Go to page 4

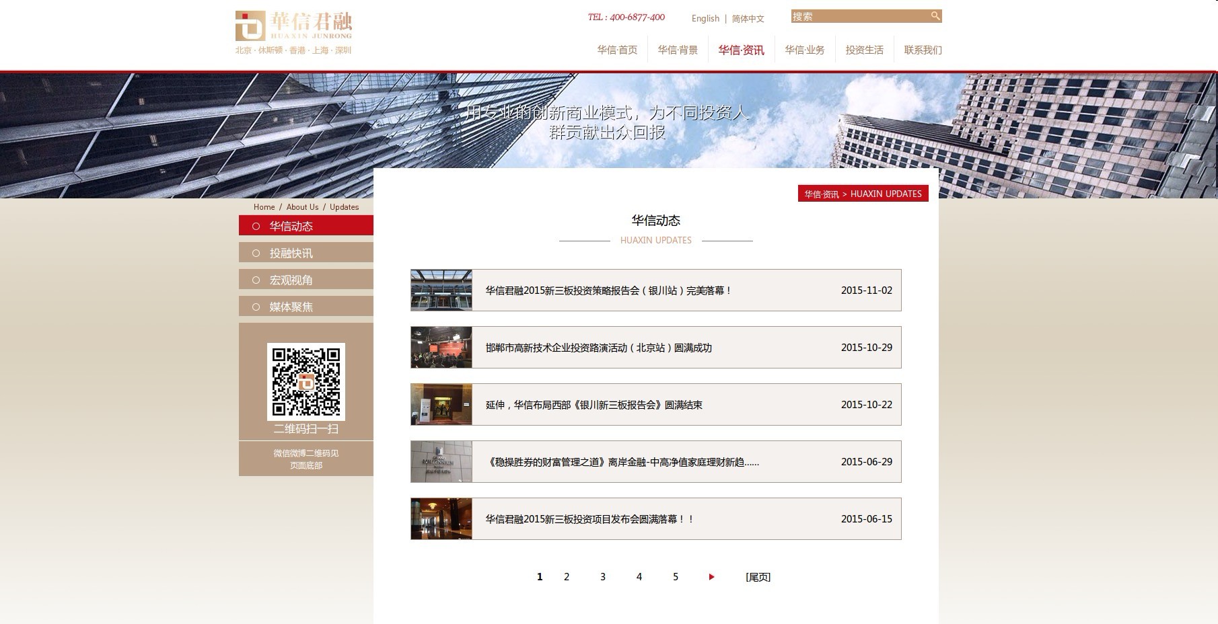[x=639, y=577]
